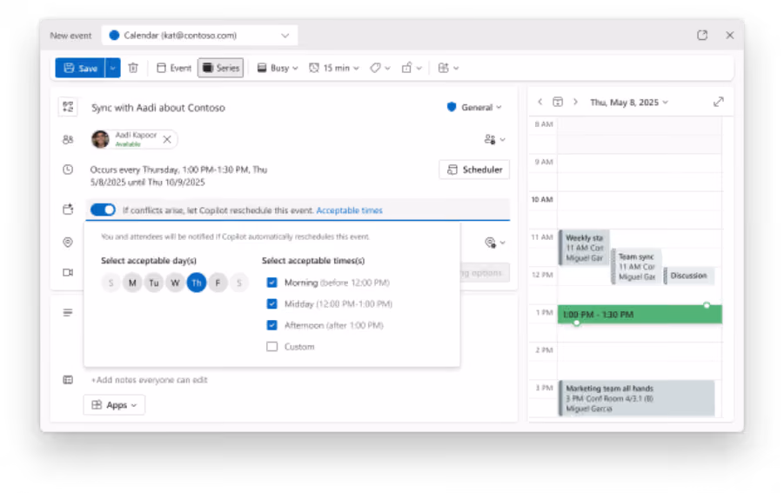Click the Copilot reschedule calendar icon
The width and height of the screenshot is (784, 493).
pyautogui.click(x=68, y=210)
